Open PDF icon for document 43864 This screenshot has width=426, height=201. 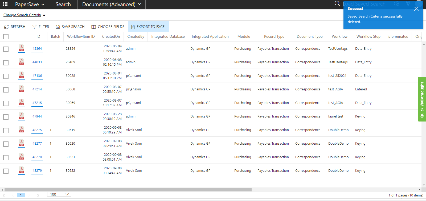coord(21,48)
